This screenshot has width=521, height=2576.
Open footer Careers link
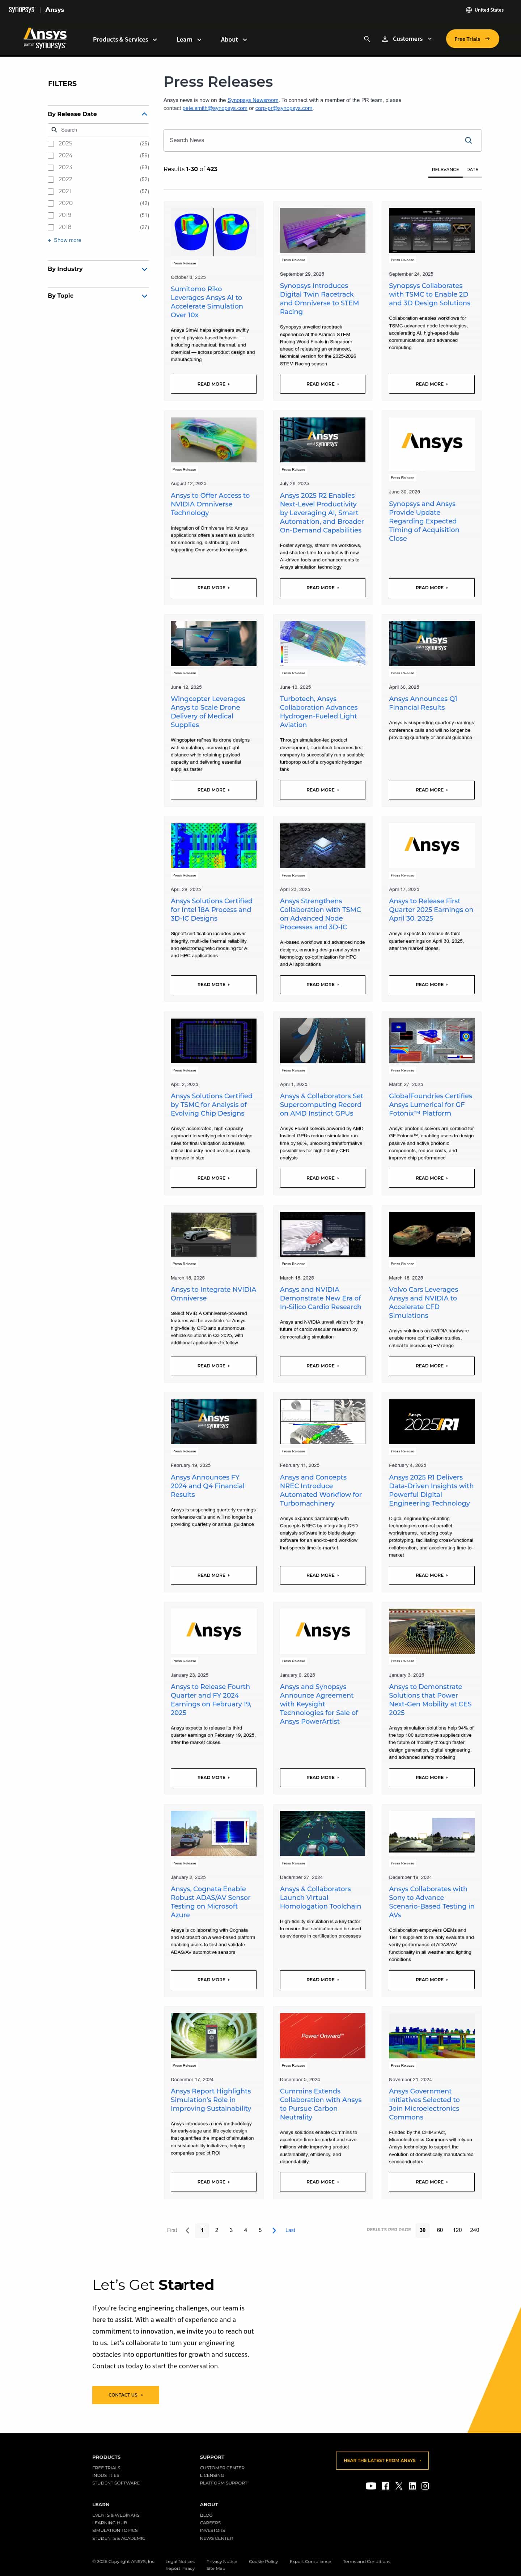(210, 2523)
